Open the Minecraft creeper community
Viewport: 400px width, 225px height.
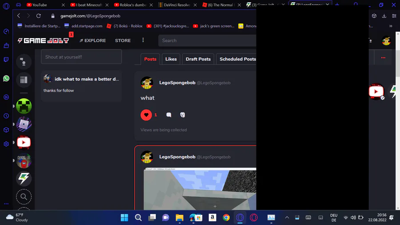click(24, 106)
